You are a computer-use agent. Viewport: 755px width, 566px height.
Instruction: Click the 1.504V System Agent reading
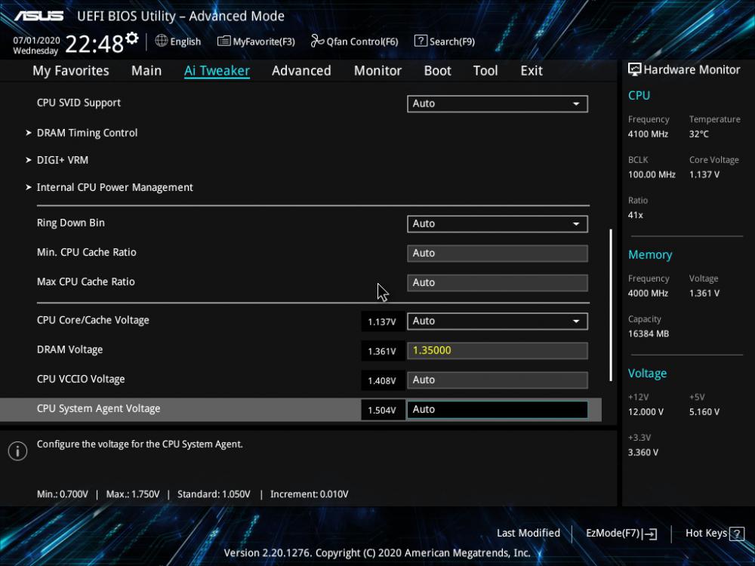coord(382,410)
